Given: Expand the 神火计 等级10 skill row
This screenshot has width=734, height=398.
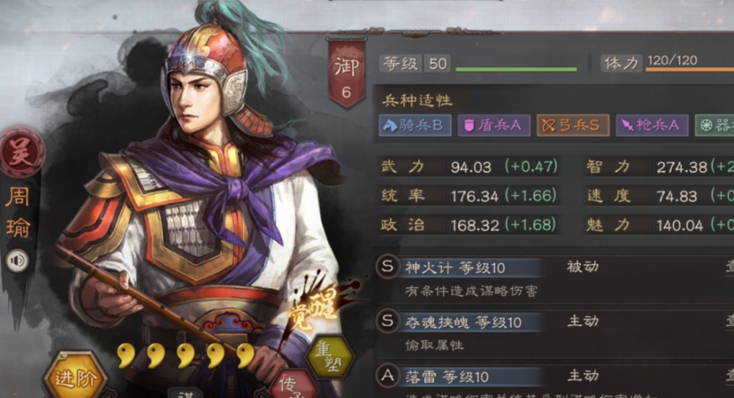Looking at the screenshot, I should 554,278.
